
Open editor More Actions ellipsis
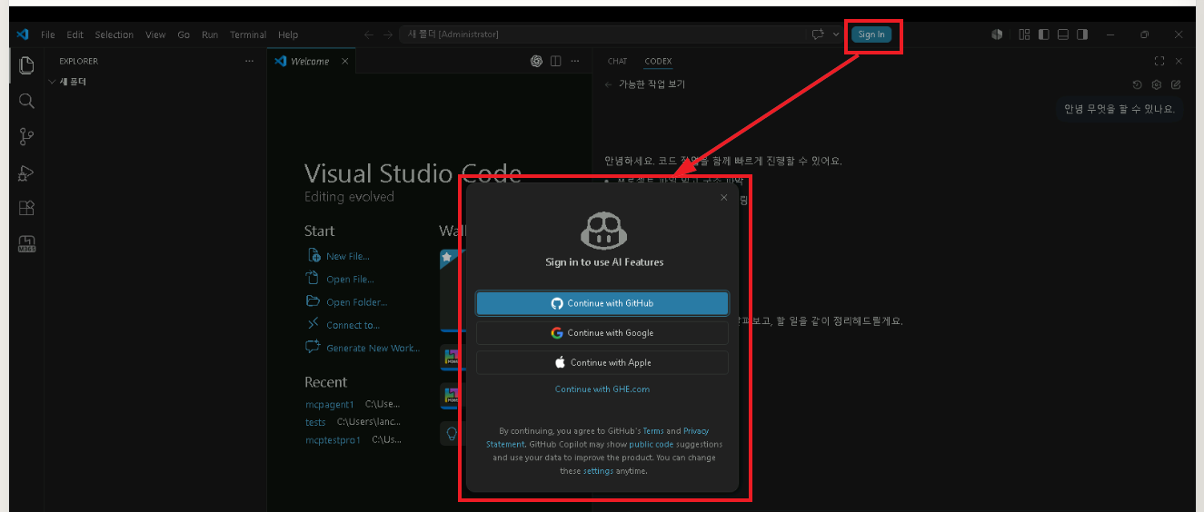574,61
